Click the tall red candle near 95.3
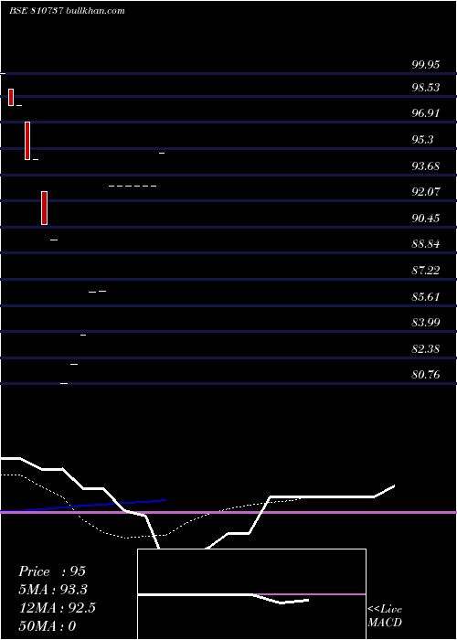This screenshot has width=457, height=640. coord(27,141)
